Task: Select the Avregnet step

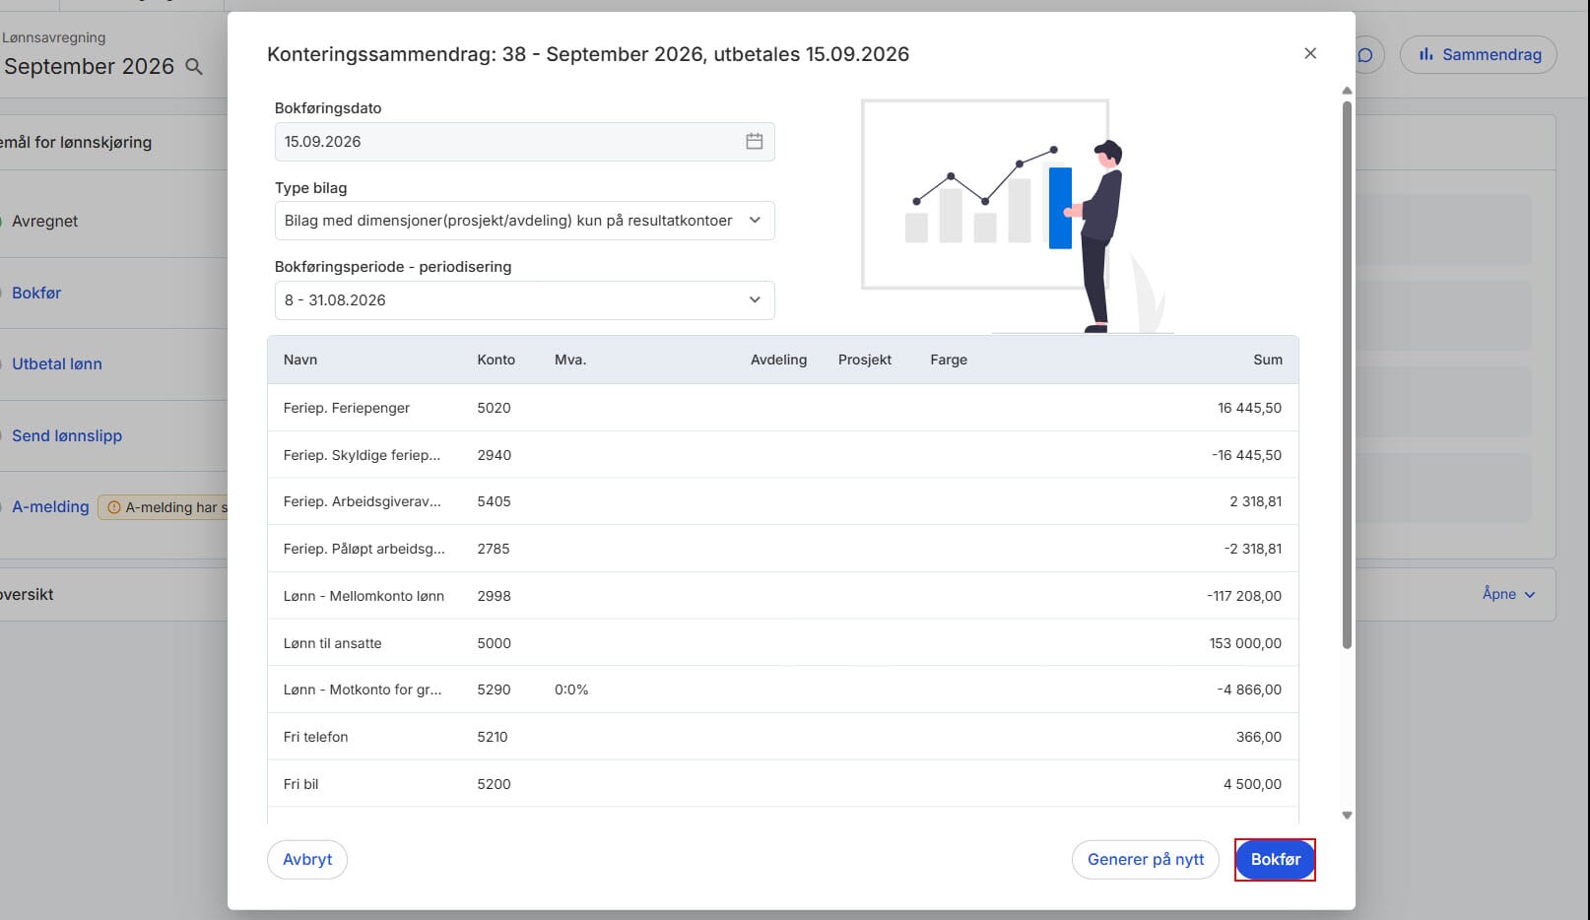Action: coord(44,222)
